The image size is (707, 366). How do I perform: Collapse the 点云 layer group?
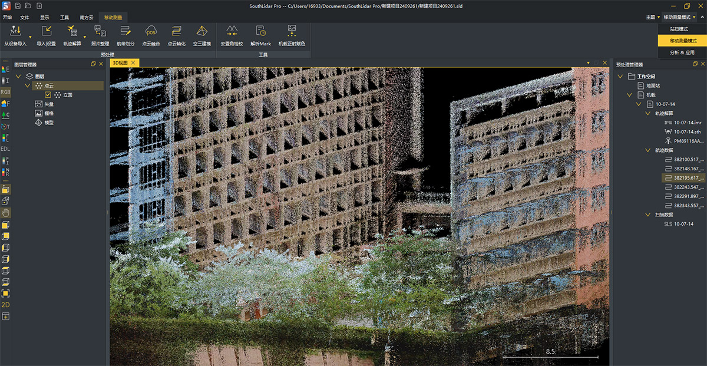[28, 86]
